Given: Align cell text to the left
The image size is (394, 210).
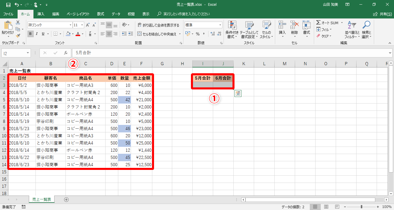Looking at the screenshot, I should (x=103, y=34).
